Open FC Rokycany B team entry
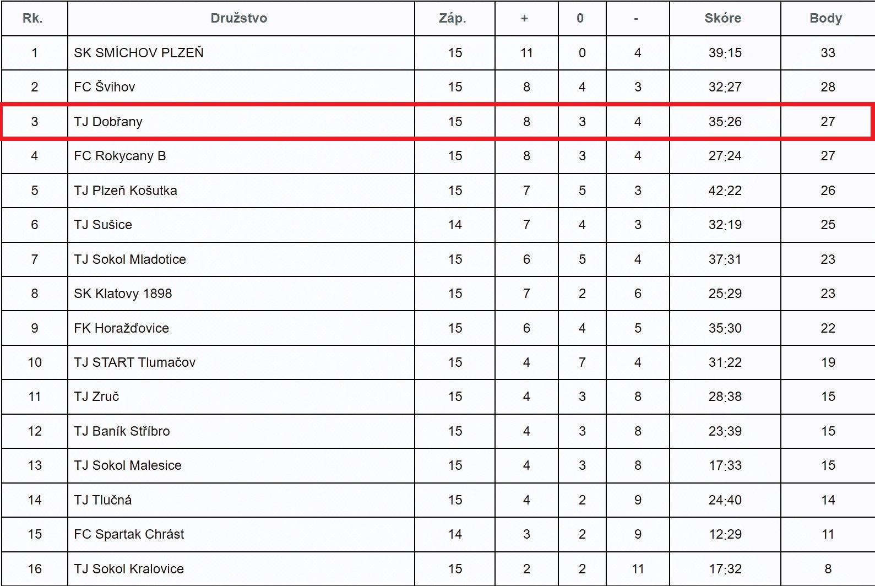The image size is (875, 586). pos(120,156)
